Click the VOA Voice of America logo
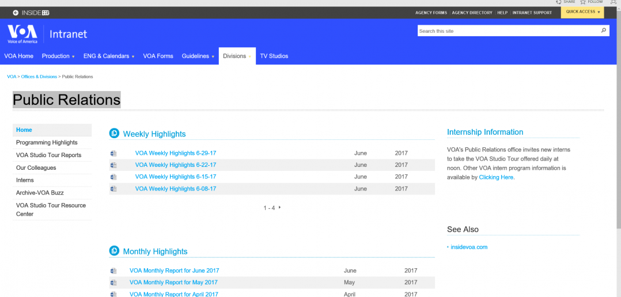Image resolution: width=621 pixels, height=297 pixels. point(22,34)
